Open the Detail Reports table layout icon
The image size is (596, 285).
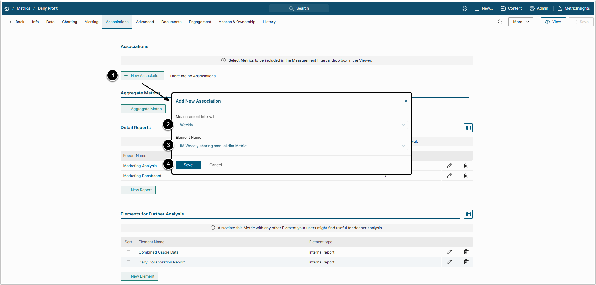click(x=468, y=128)
